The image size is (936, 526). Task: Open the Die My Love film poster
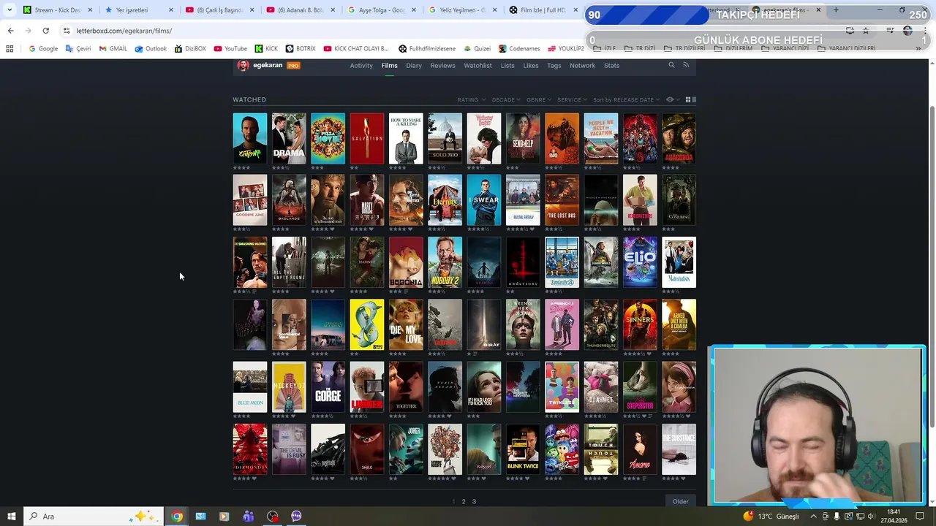click(x=406, y=324)
